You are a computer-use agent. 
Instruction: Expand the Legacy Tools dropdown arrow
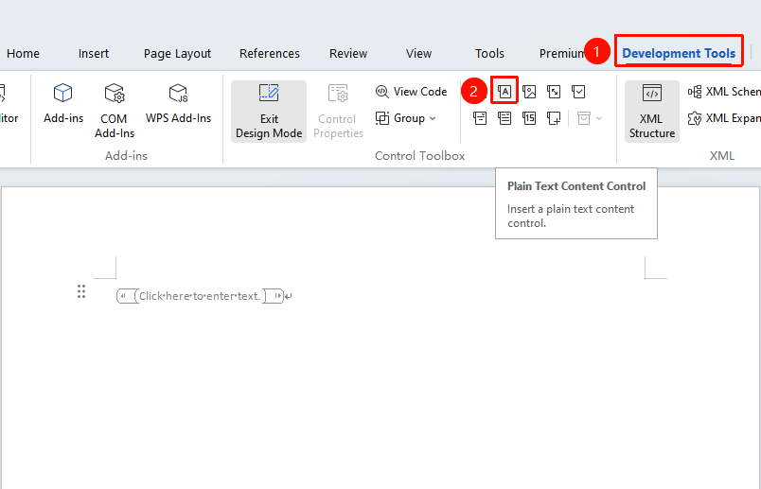(x=599, y=118)
